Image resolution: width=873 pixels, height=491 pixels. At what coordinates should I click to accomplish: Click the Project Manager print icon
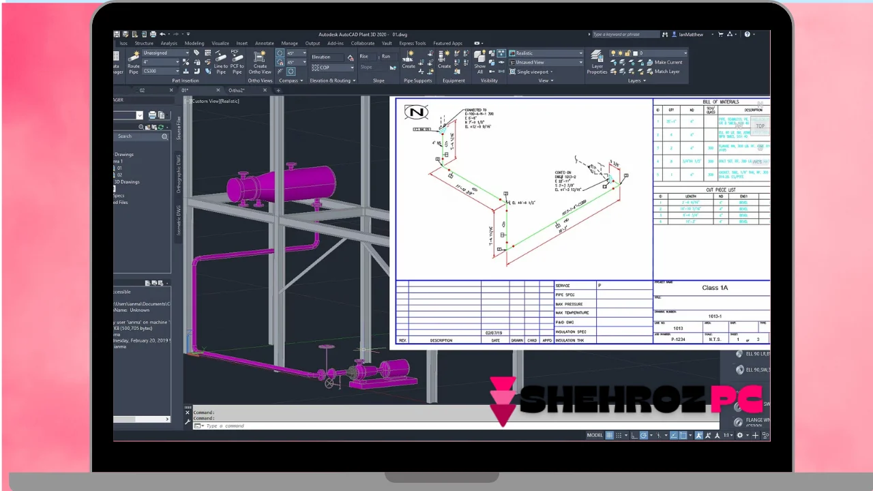click(152, 115)
